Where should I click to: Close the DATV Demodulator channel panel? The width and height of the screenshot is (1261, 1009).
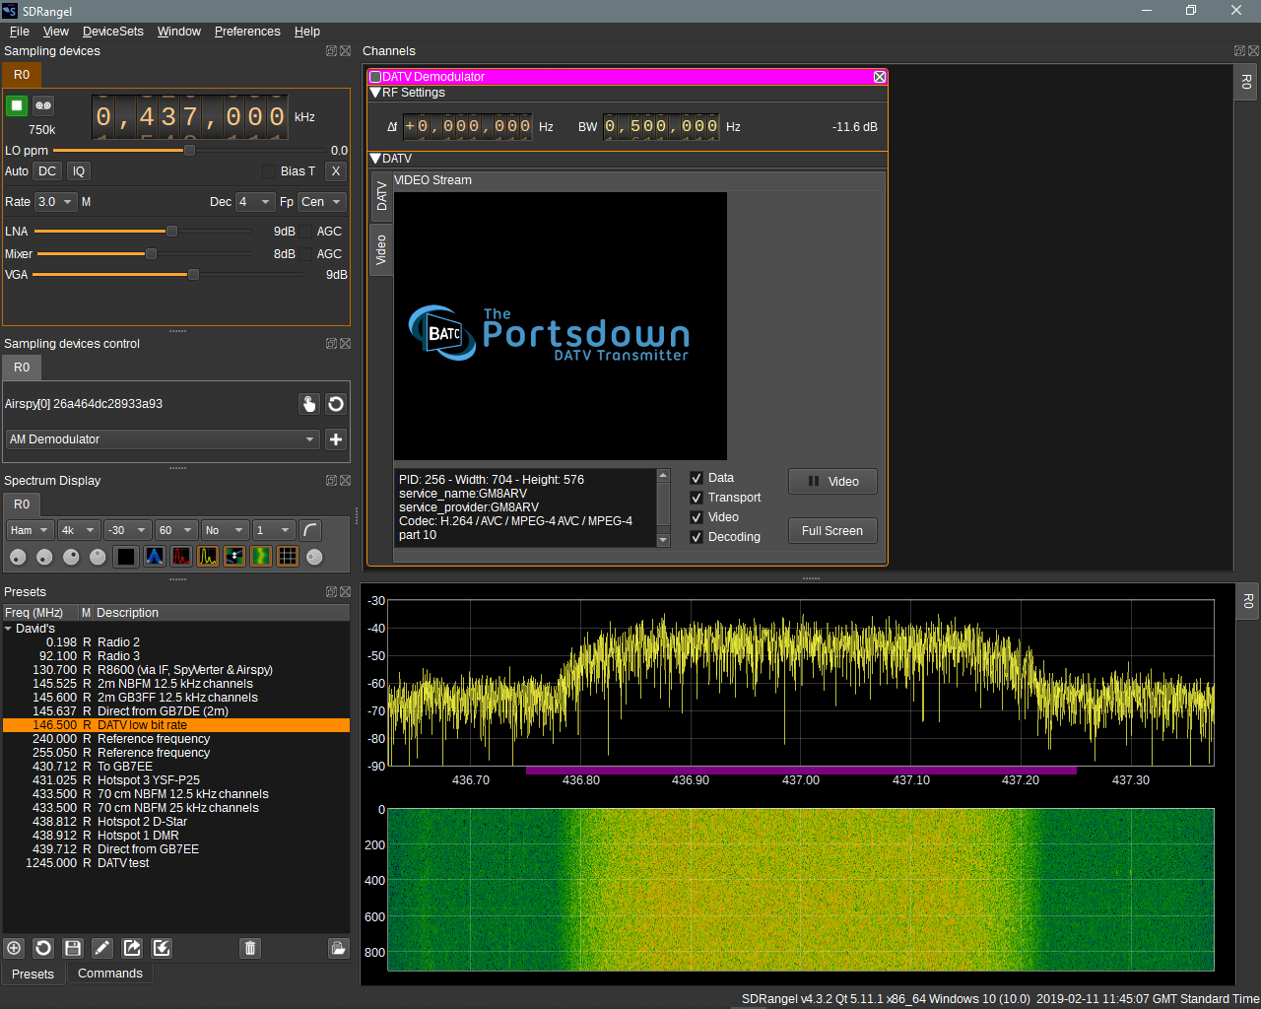(x=880, y=77)
